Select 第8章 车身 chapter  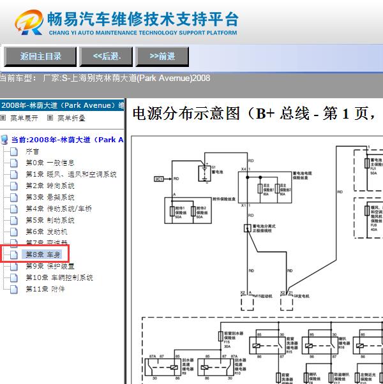pyautogui.click(x=43, y=255)
